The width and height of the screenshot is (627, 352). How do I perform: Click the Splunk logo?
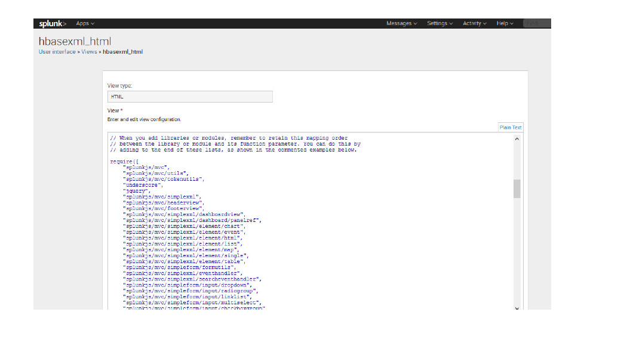(53, 23)
